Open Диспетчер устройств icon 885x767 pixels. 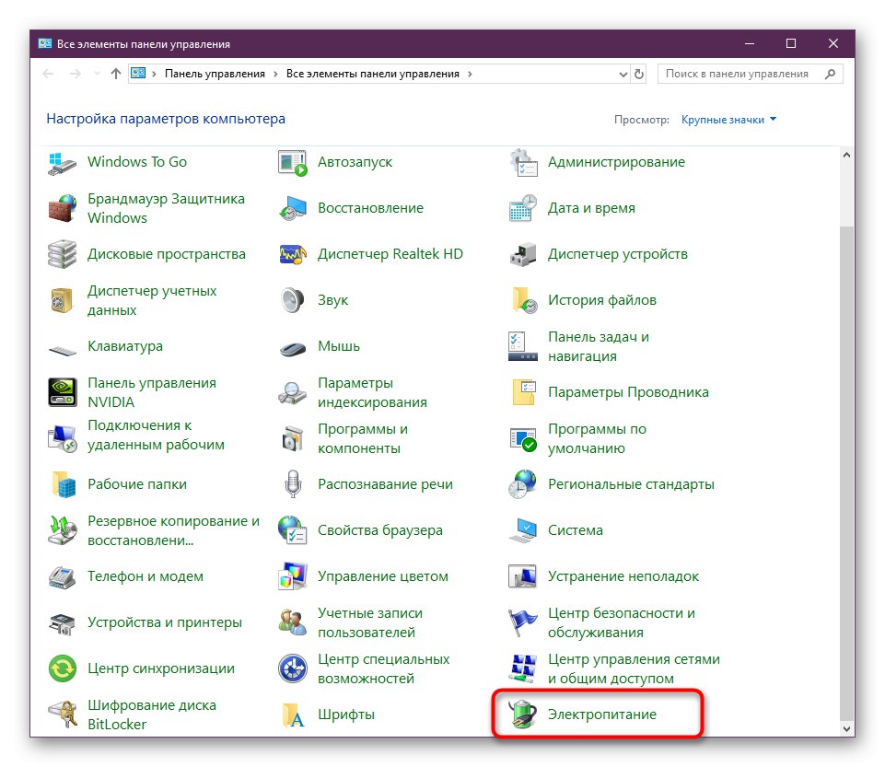tap(523, 254)
